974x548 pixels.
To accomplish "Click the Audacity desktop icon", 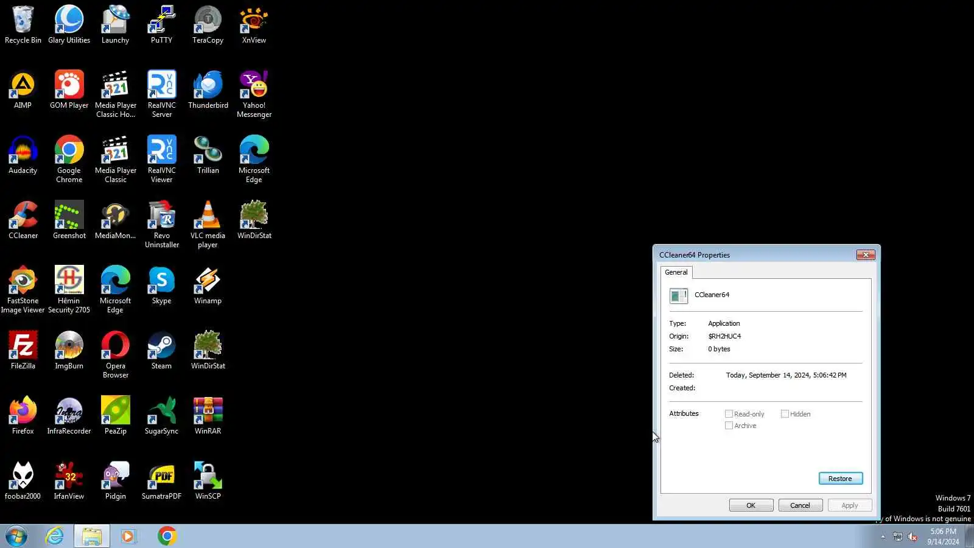I will click(23, 156).
